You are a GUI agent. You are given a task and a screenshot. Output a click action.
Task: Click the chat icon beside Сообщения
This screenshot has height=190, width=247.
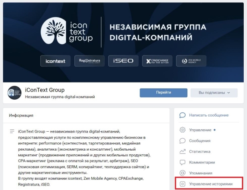(x=182, y=141)
